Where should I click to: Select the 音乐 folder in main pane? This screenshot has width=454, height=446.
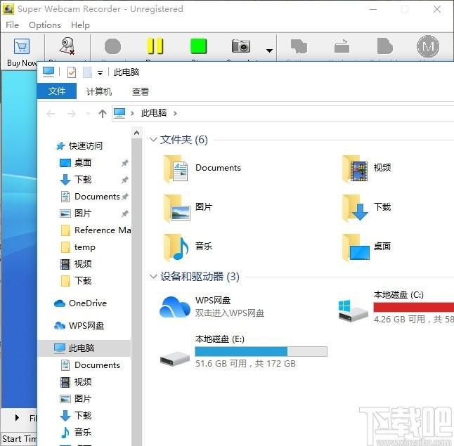(188, 247)
